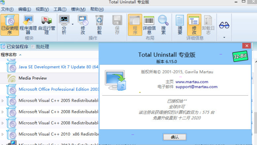257x145 pixels.
Task: Click the 已安装程序 panel header icon
Action: click(3, 46)
